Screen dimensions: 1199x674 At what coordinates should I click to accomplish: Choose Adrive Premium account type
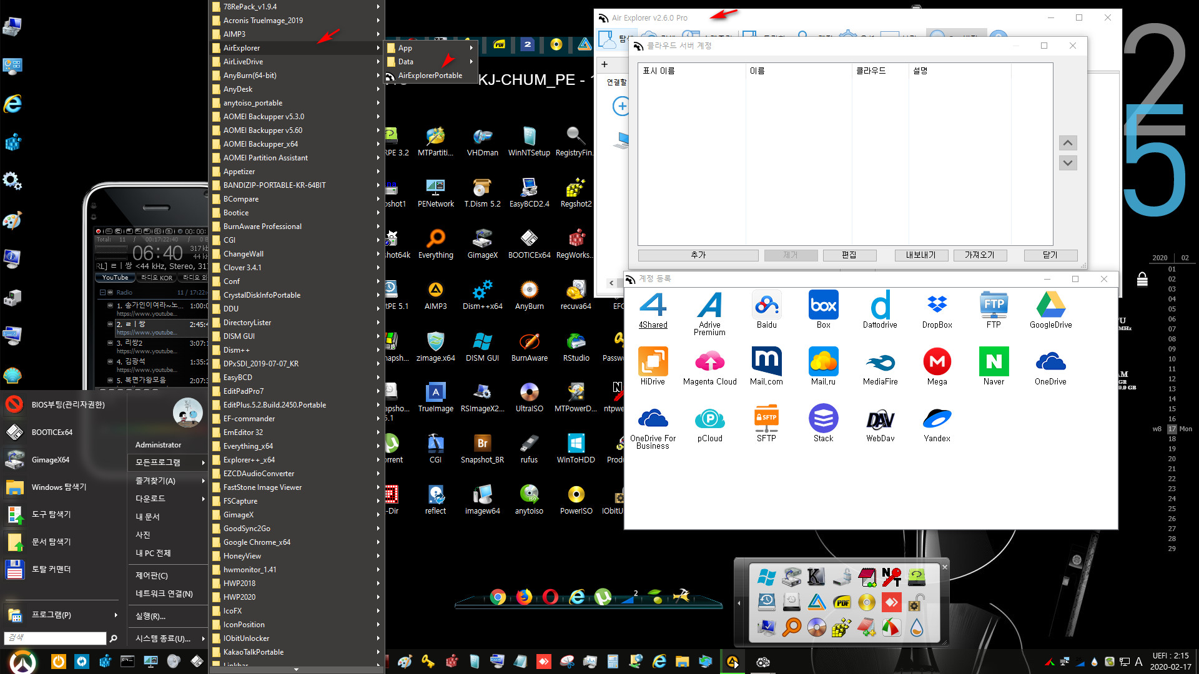[709, 313]
